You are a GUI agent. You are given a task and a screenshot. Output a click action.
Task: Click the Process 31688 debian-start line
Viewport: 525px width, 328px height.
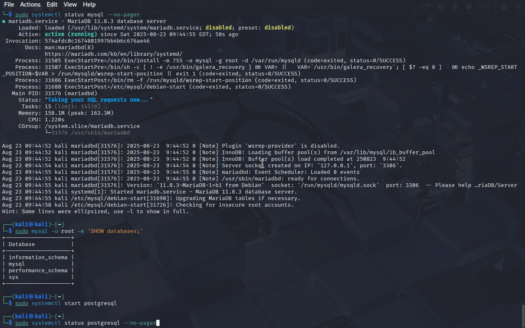(153, 87)
